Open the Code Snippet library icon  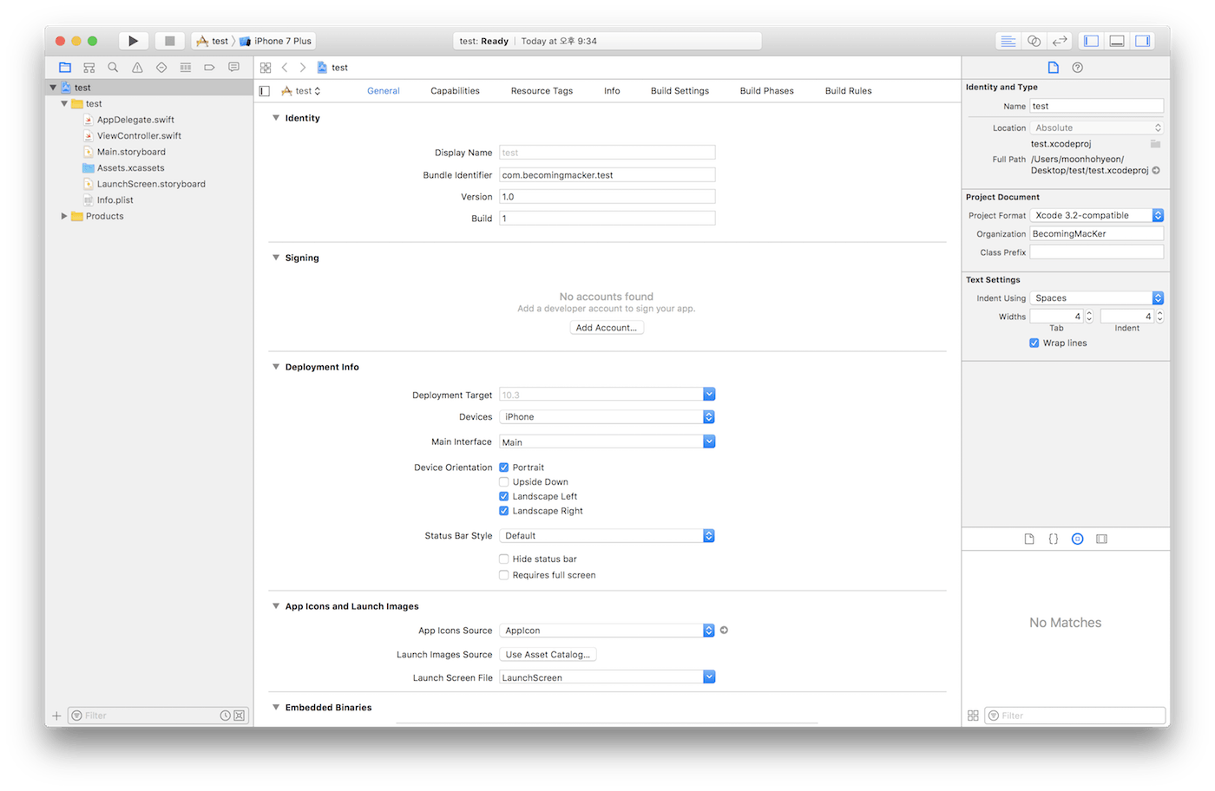pyautogui.click(x=1053, y=539)
